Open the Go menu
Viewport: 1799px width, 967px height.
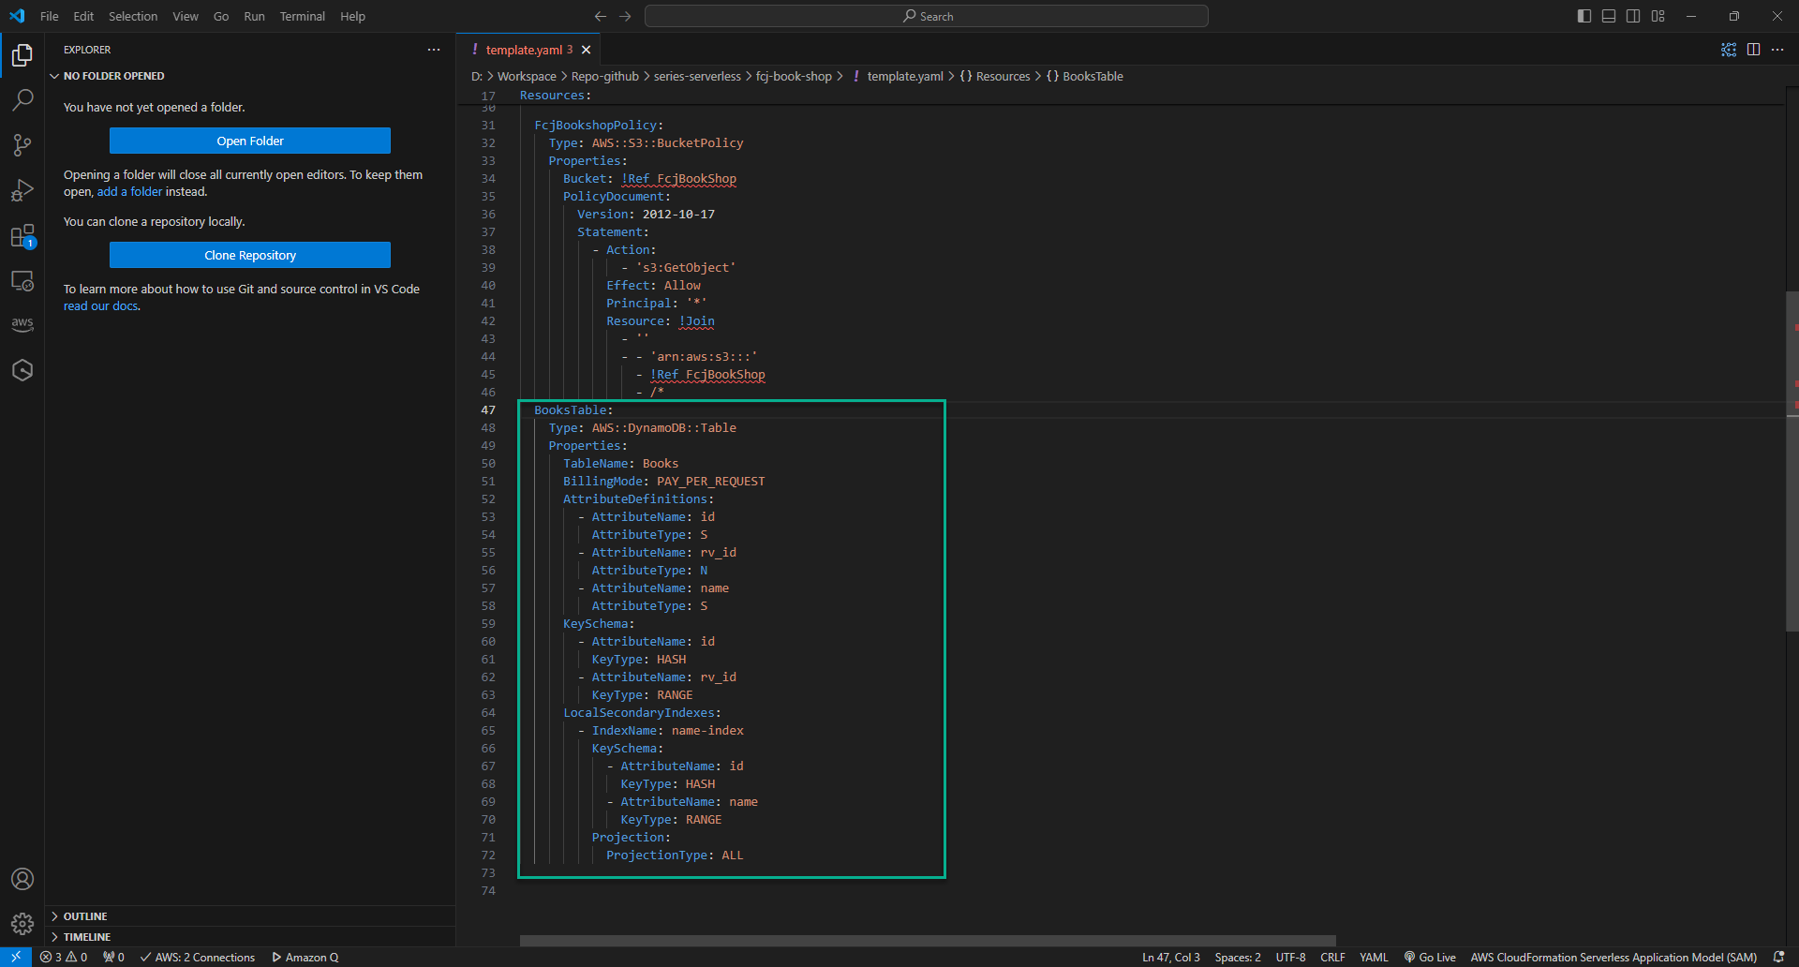pos(221,16)
